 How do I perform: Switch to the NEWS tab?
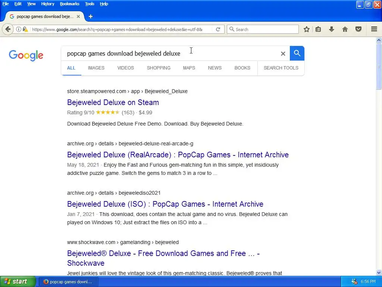(x=215, y=68)
